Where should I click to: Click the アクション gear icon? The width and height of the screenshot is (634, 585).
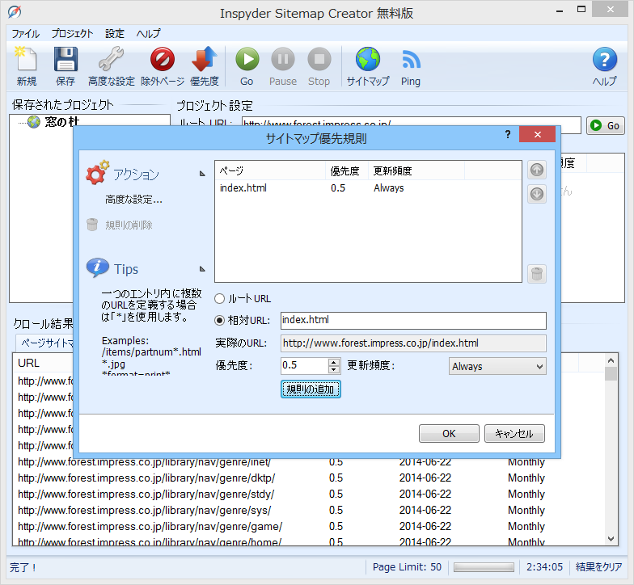pyautogui.click(x=97, y=173)
